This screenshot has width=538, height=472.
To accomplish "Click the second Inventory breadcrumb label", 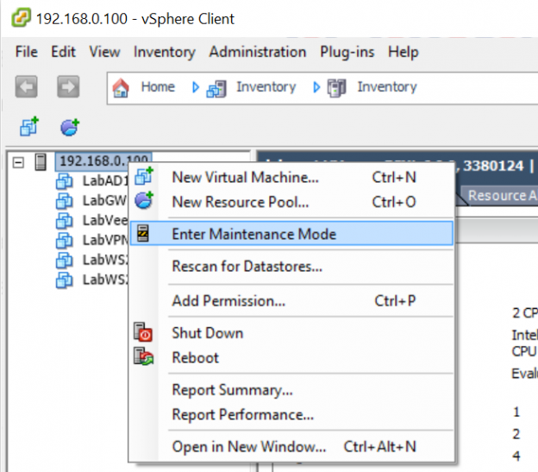I will tap(387, 87).
